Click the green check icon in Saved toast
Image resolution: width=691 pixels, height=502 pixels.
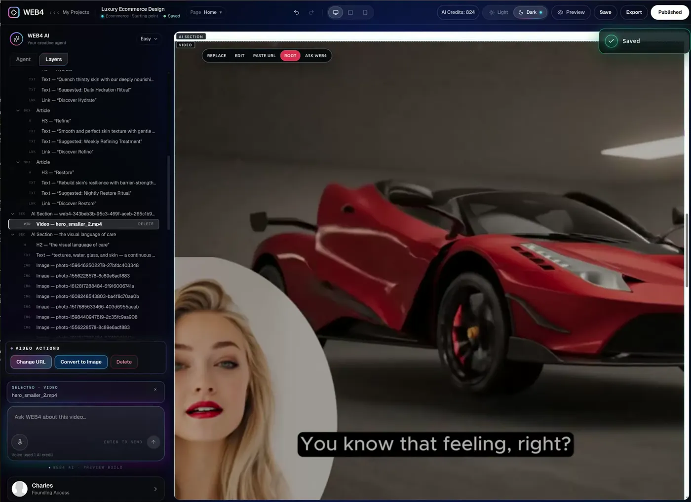[611, 41]
